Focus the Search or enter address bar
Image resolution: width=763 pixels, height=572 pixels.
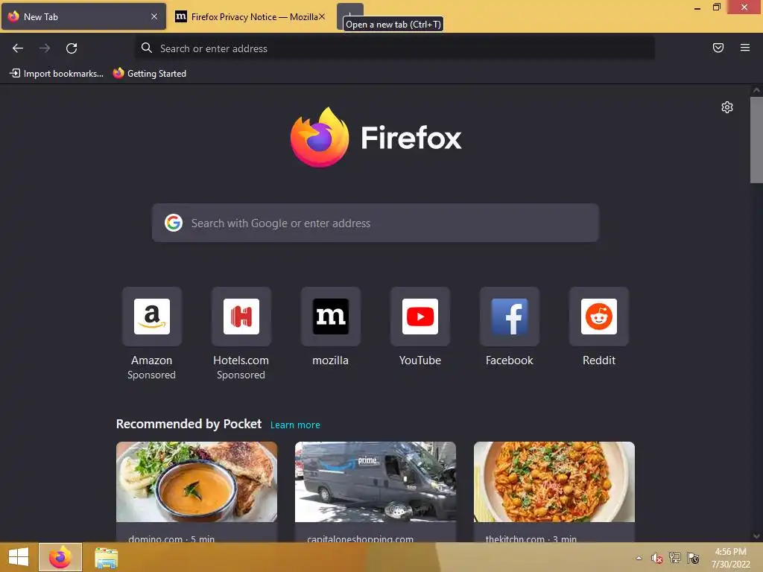(395, 48)
